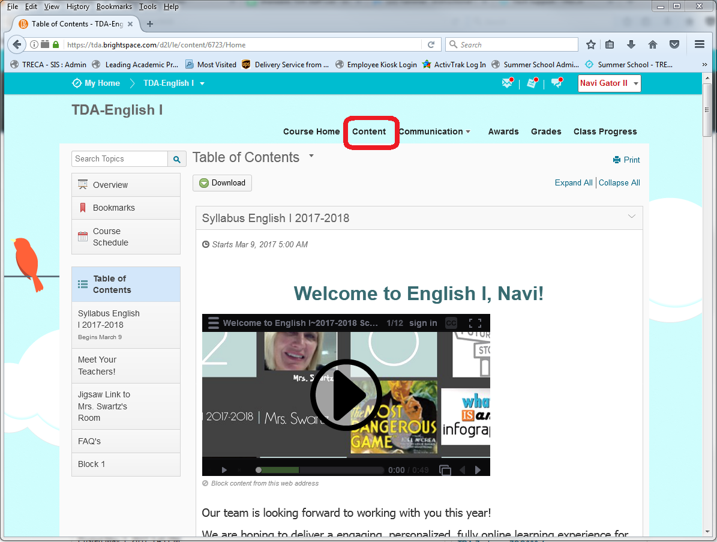717x542 pixels.
Task: Open the message alerts envelope icon
Action: 508,83
